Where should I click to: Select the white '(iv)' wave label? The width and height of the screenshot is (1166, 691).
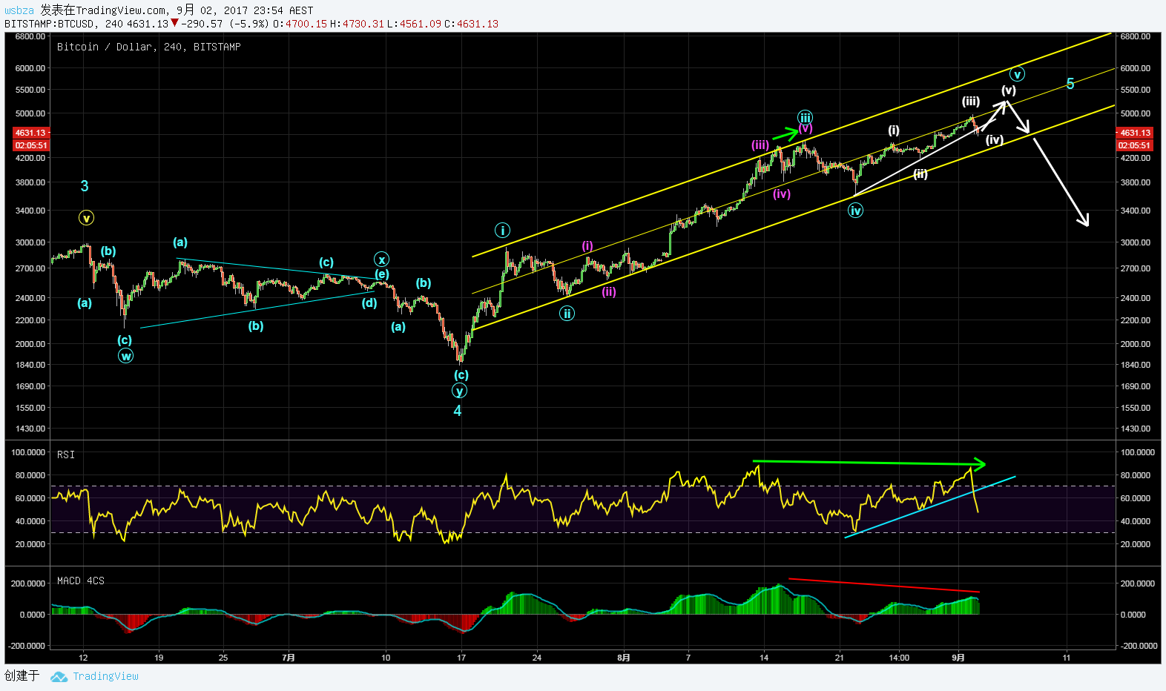tap(995, 139)
